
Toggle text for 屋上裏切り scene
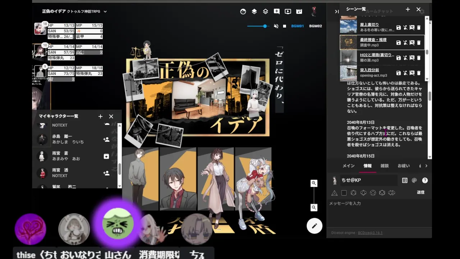pos(412,28)
